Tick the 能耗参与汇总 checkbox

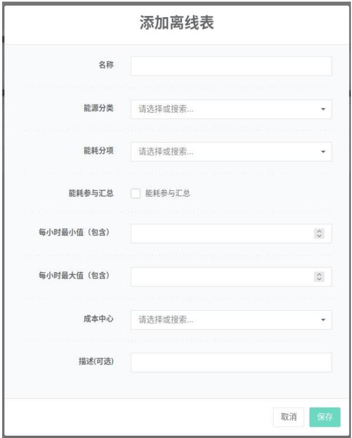pyautogui.click(x=135, y=194)
